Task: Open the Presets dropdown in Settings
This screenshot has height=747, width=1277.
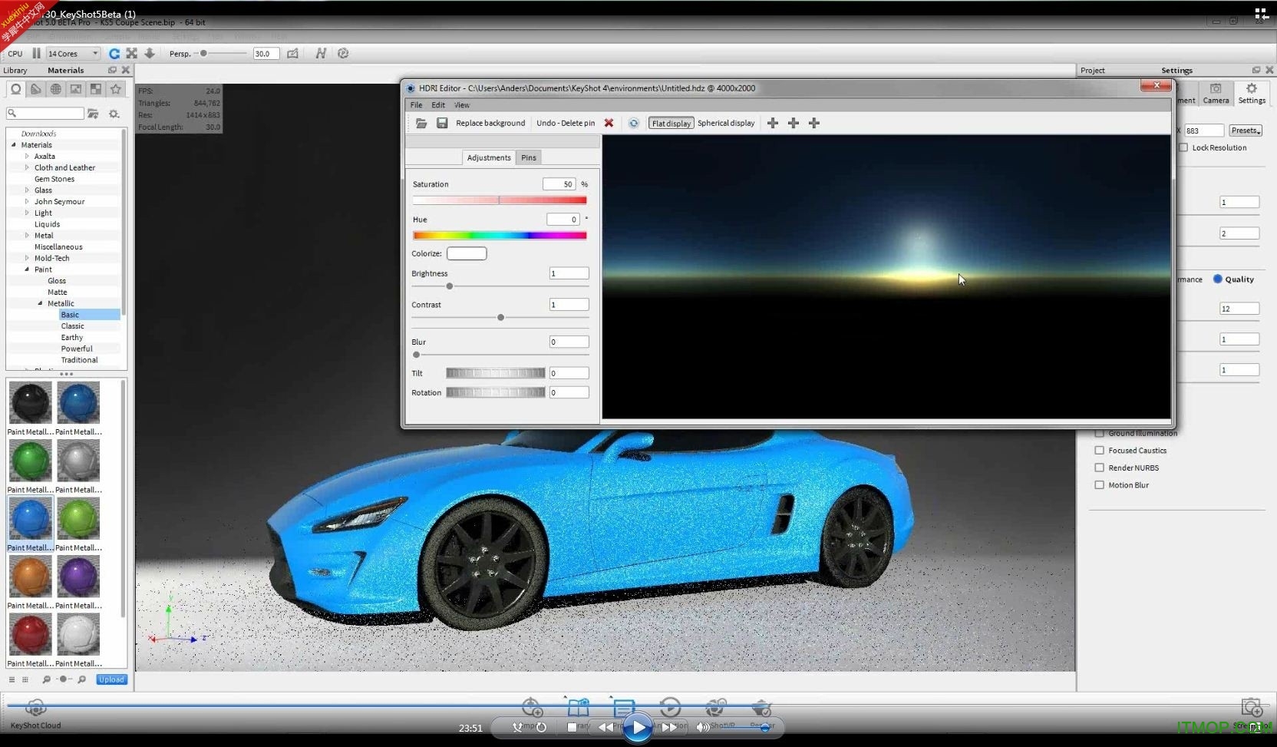Action: pos(1245,131)
